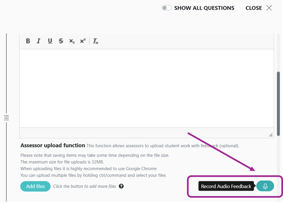The width and height of the screenshot is (283, 202).
Task: Click the 'add more files' hint text
Action: pyautogui.click(x=84, y=186)
